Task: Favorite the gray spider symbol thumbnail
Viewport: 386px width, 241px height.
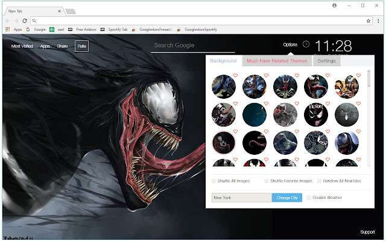Action: [358, 104]
